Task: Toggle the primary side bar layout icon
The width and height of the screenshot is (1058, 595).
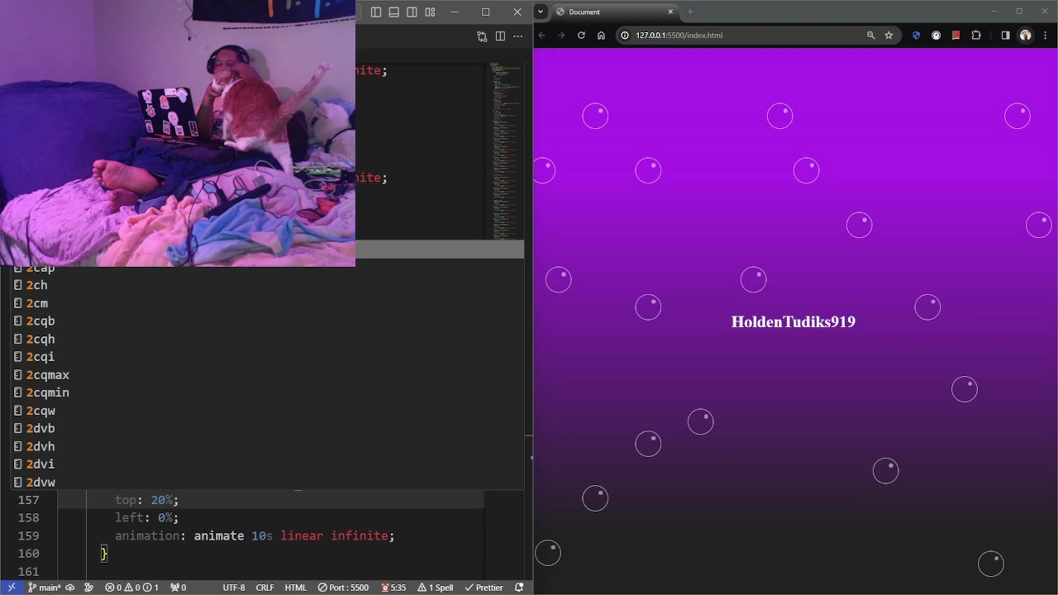Action: click(376, 12)
